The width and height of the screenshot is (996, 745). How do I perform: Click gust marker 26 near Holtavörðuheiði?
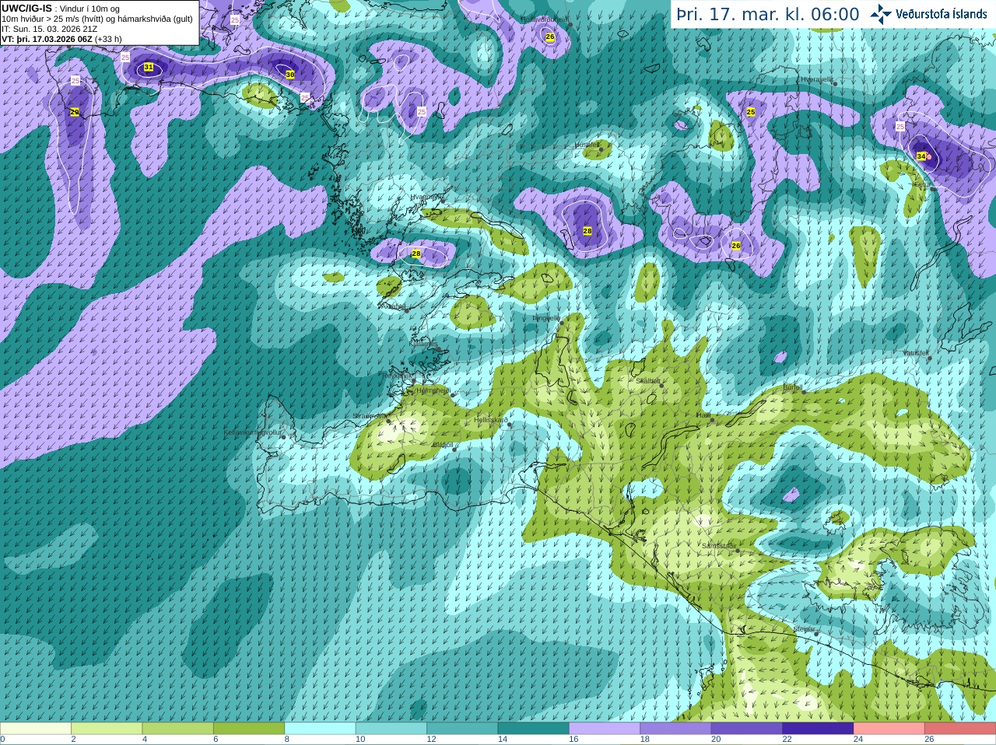coord(550,37)
